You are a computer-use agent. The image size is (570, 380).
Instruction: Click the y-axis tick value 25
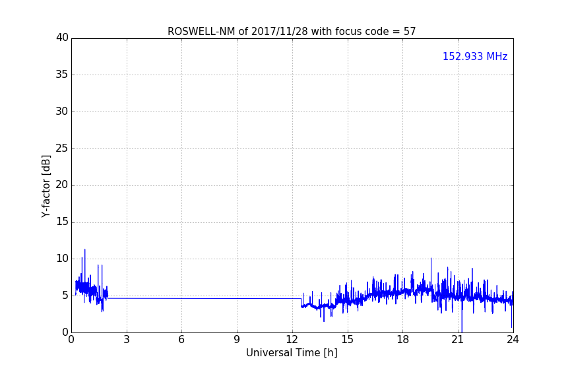[x=62, y=148]
